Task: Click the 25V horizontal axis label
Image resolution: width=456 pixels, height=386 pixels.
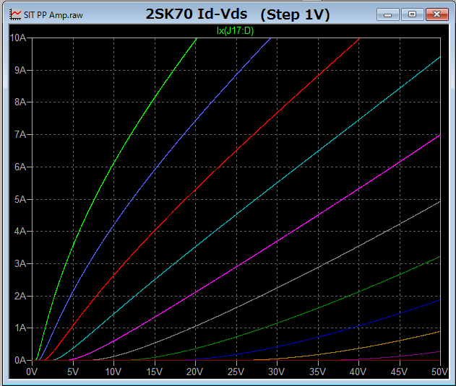Action: [x=236, y=372]
